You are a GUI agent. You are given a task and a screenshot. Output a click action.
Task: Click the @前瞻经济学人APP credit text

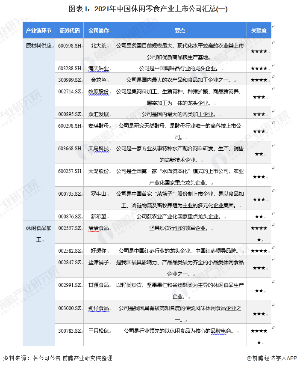click(x=271, y=358)
